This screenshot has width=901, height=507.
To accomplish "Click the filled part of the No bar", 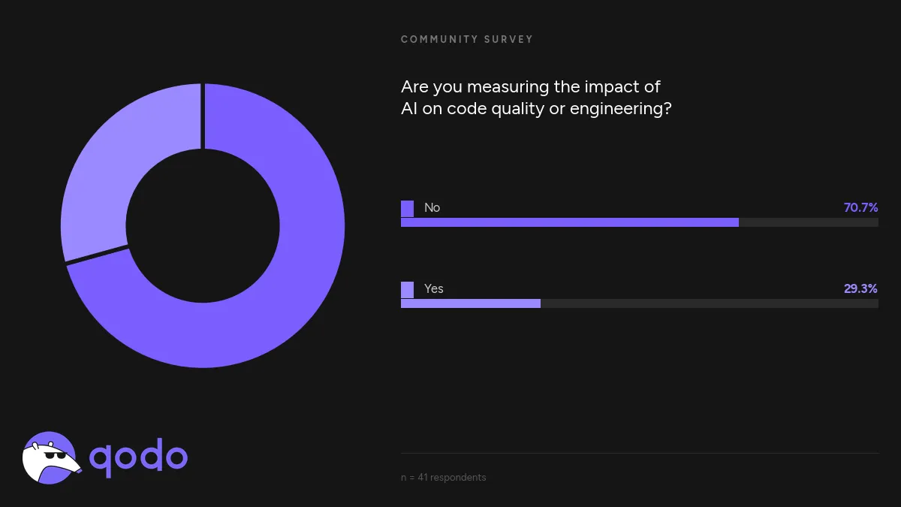I will tap(569, 222).
